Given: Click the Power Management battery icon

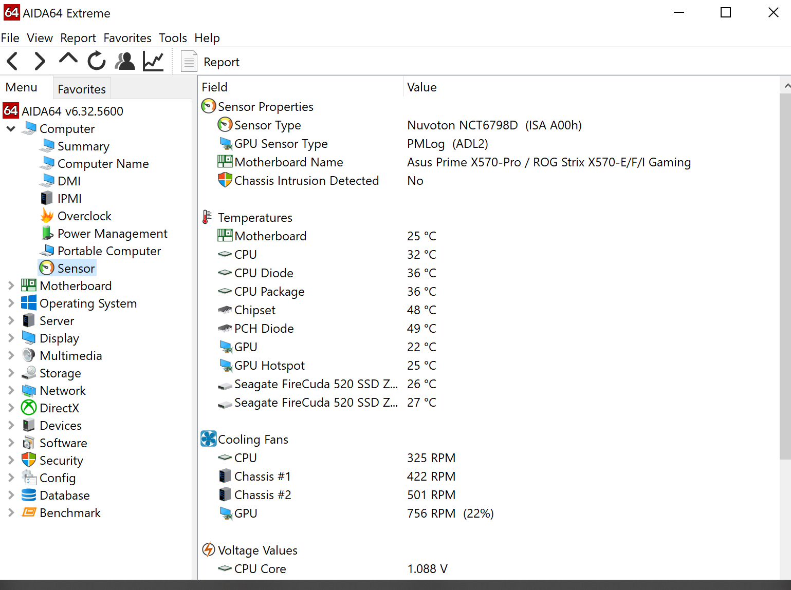Looking at the screenshot, I should tap(47, 233).
